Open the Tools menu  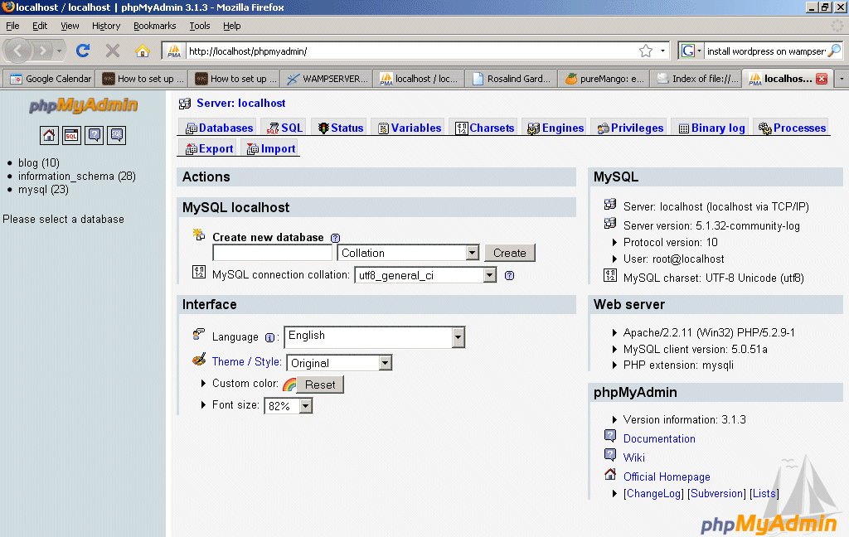[x=200, y=26]
